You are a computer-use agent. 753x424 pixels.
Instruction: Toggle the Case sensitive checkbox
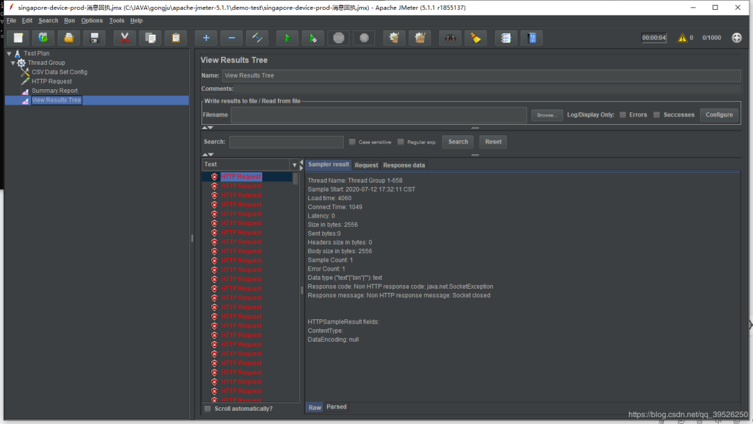[x=352, y=142]
